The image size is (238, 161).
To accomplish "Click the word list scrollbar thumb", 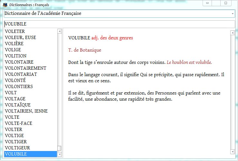I will 59,148.
